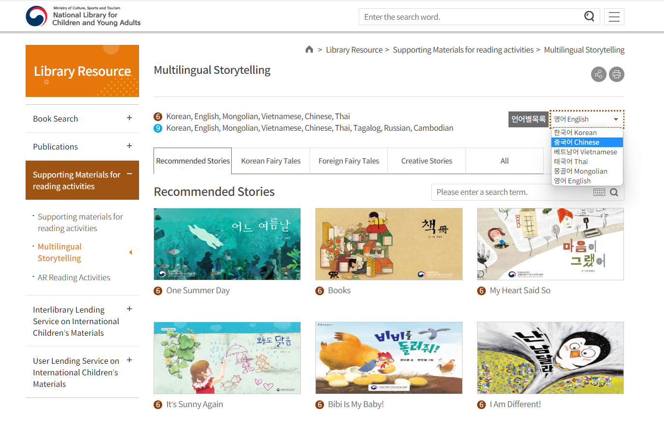This screenshot has height=425, width=664.
Task: Open User Lending Service menu item
Action: 76,372
